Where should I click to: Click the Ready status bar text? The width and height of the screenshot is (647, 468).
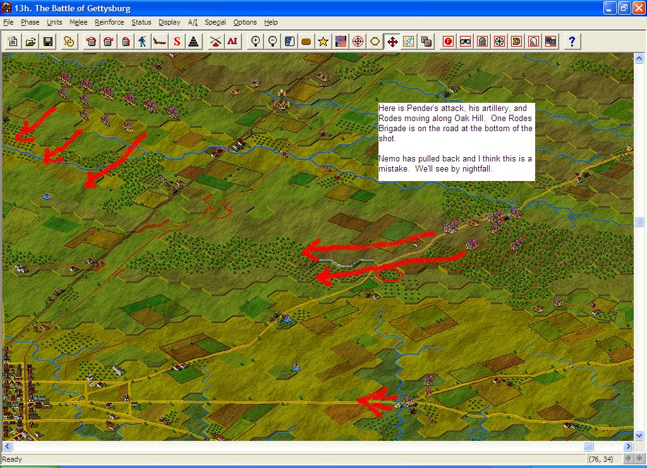[x=12, y=459]
